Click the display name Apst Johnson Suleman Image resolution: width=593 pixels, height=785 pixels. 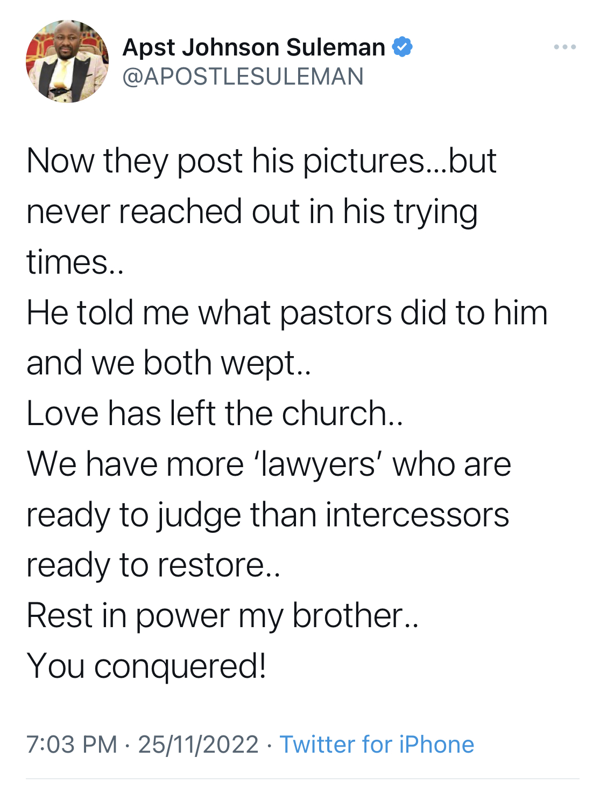tap(253, 47)
